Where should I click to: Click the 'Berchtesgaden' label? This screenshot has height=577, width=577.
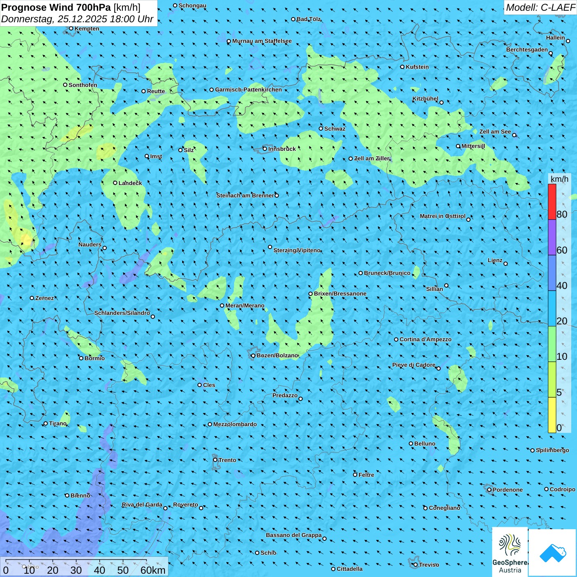[x=527, y=49]
